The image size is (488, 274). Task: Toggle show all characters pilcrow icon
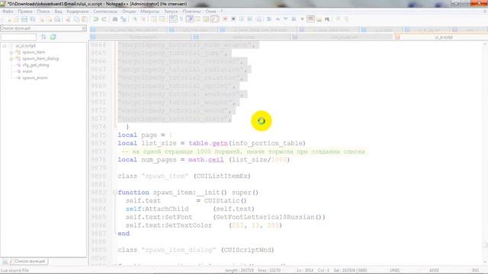pyautogui.click(x=181, y=19)
